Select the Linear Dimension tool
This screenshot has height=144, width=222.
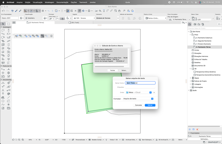[x=3, y=83]
